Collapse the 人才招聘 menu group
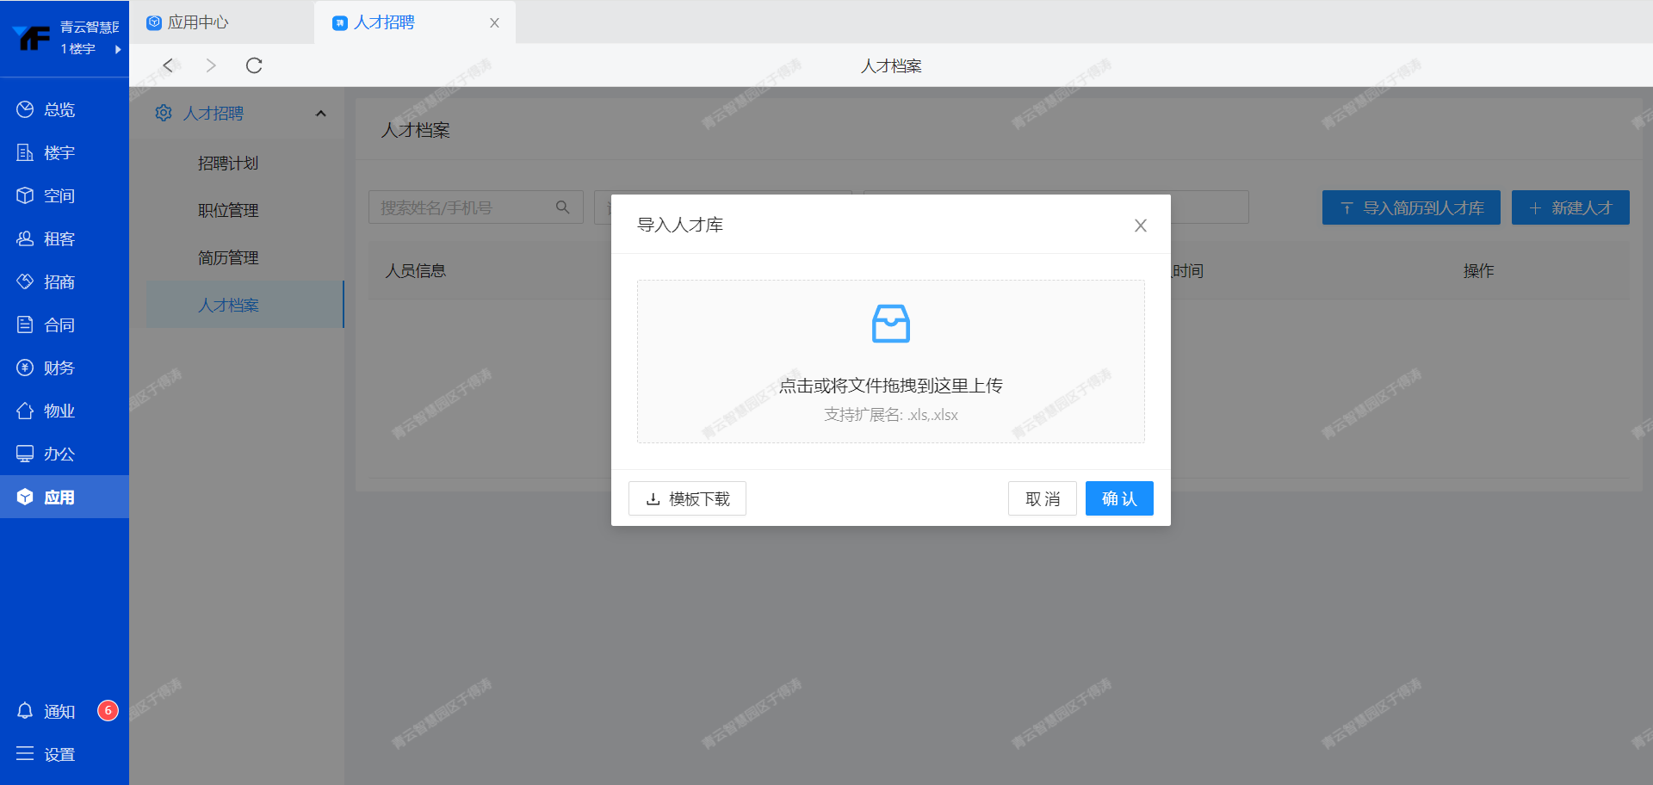This screenshot has height=785, width=1653. (x=321, y=114)
